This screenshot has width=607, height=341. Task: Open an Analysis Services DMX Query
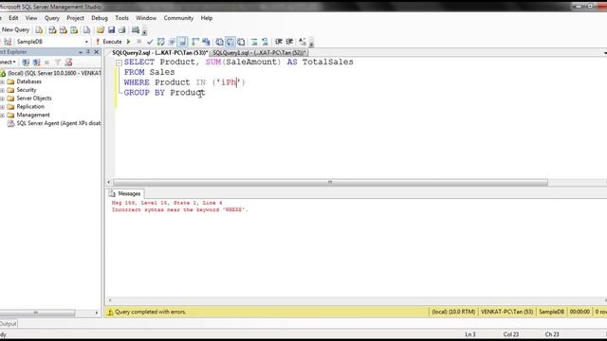pos(64,30)
